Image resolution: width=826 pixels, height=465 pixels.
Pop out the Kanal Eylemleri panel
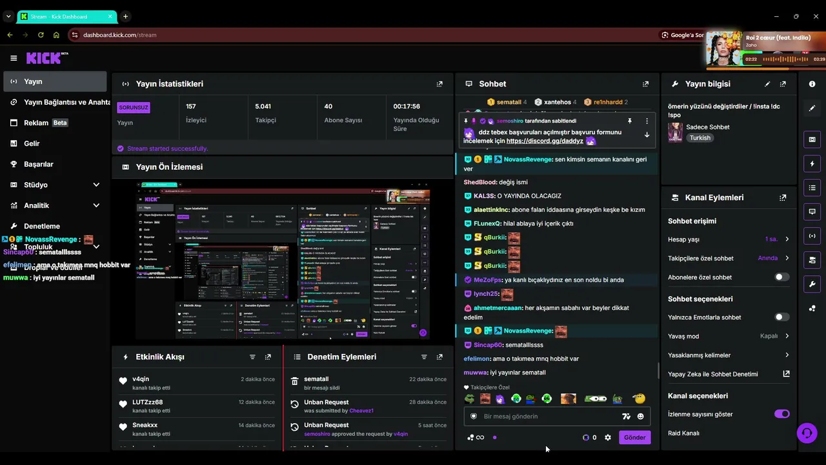pos(783,198)
